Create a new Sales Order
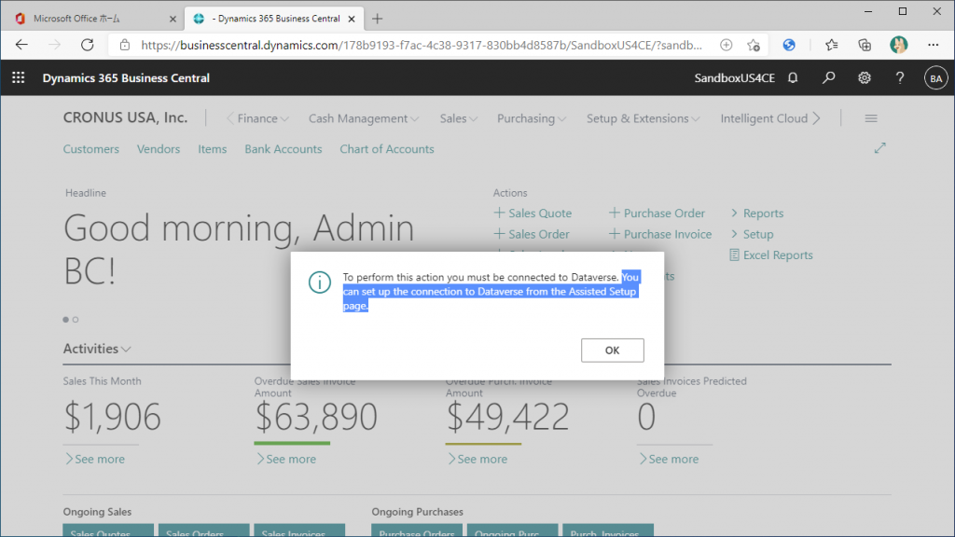Screen dimensions: 955x537 pos(532,234)
